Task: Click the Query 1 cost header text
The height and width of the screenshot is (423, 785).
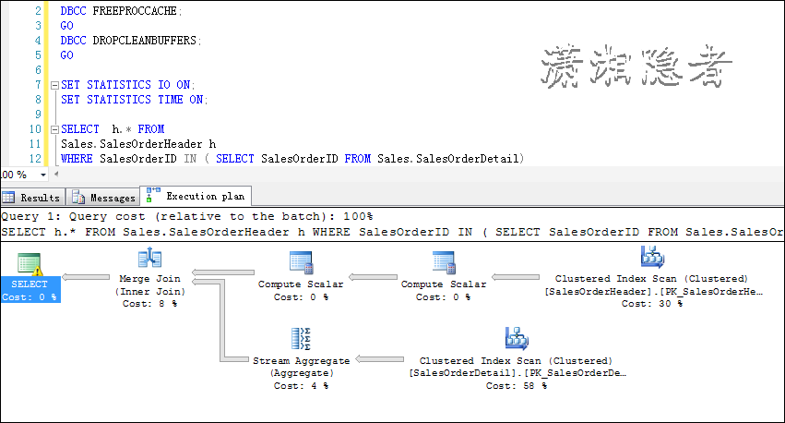Action: pos(184,216)
